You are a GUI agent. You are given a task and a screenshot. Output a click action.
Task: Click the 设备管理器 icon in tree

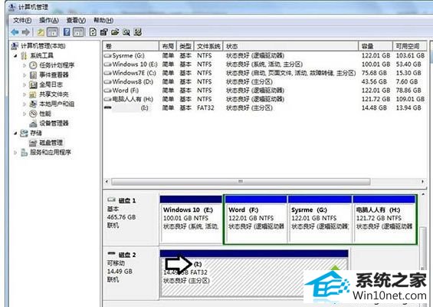33,124
